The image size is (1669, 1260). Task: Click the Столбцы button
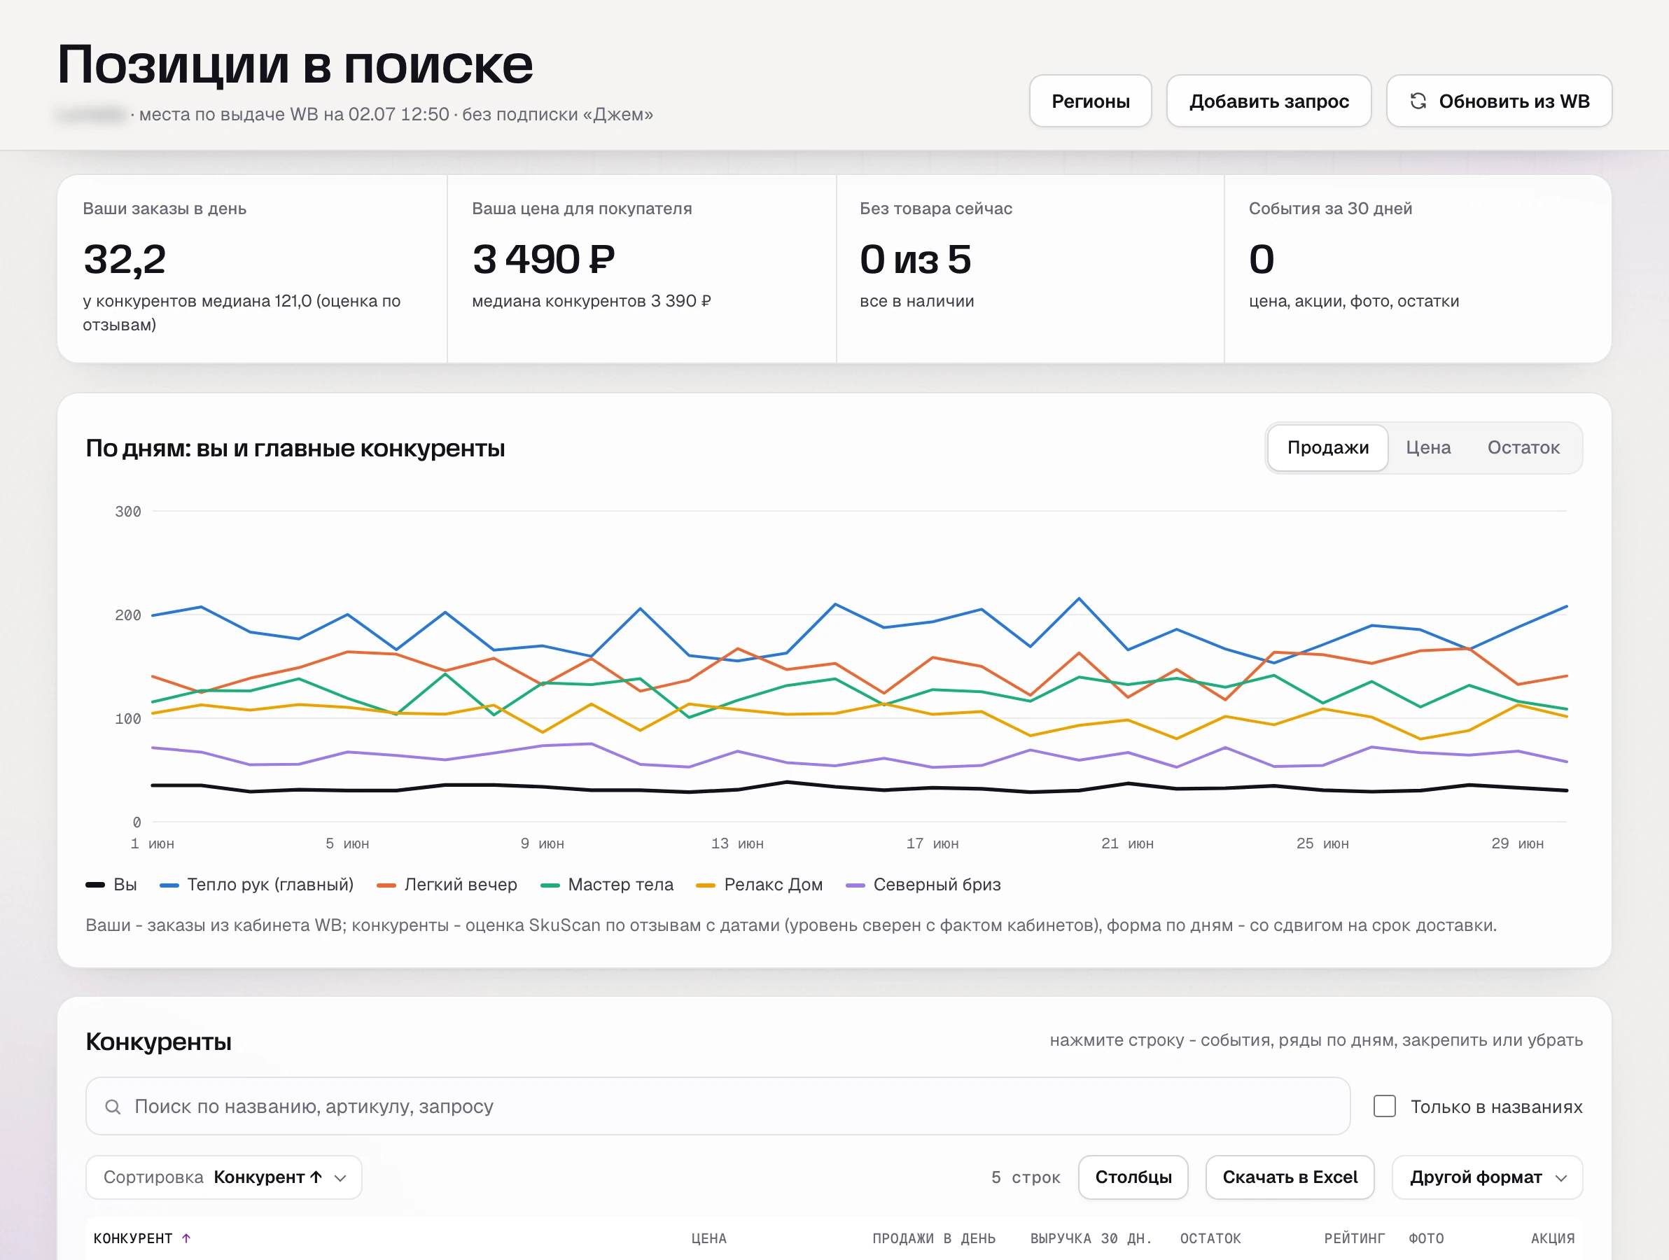1133,1177
